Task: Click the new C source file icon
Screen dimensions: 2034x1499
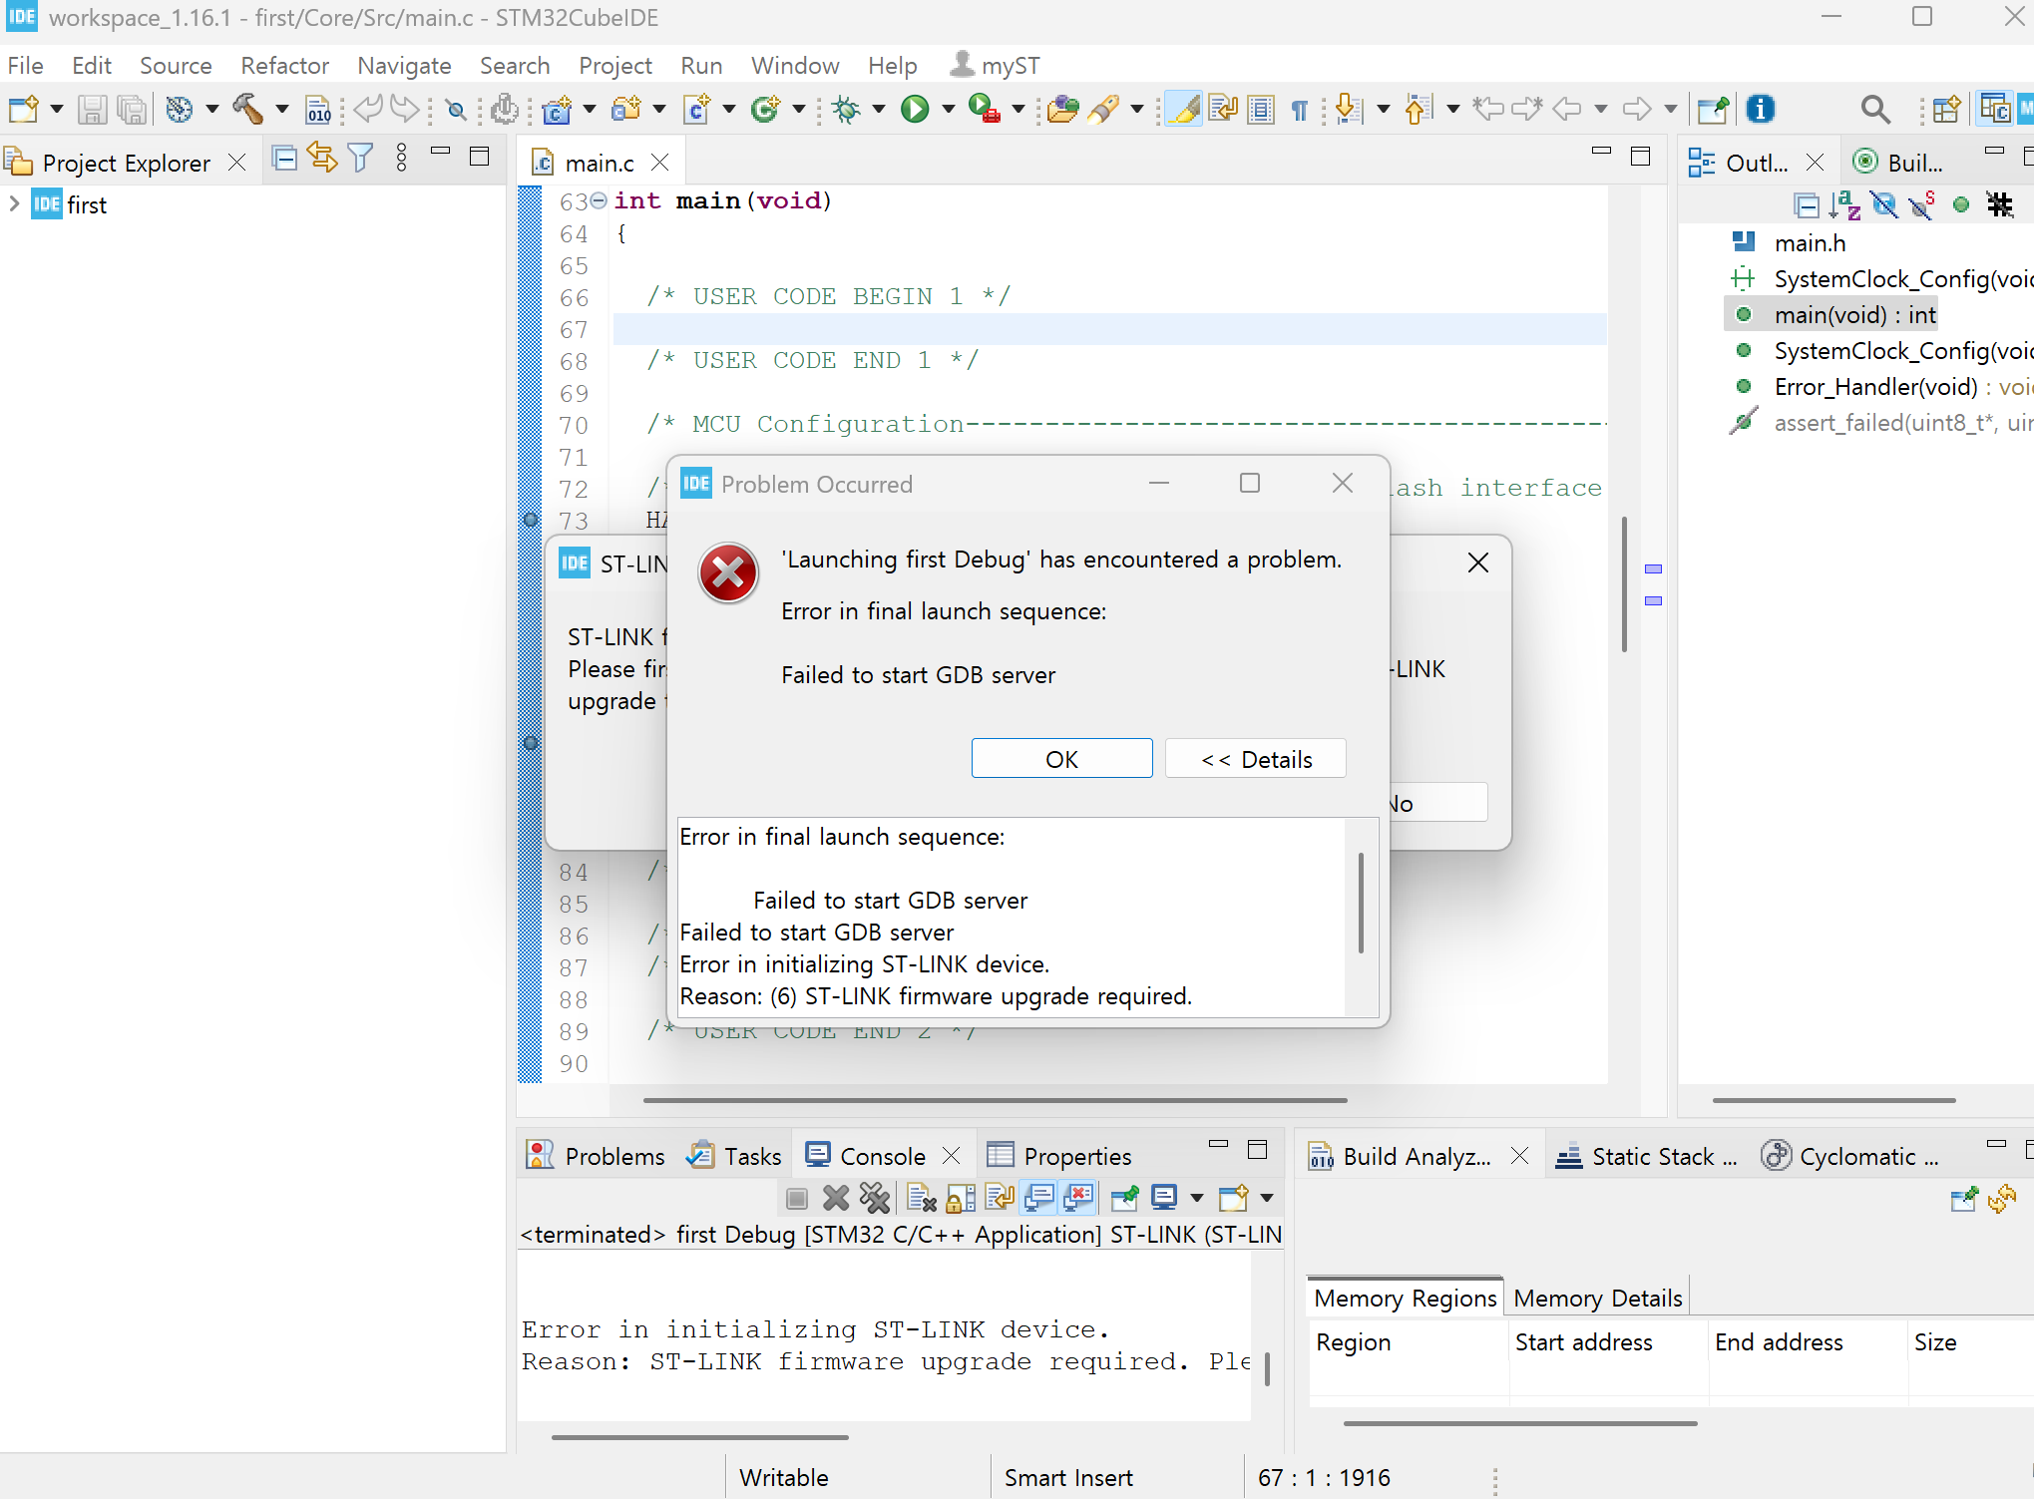Action: coord(696,109)
